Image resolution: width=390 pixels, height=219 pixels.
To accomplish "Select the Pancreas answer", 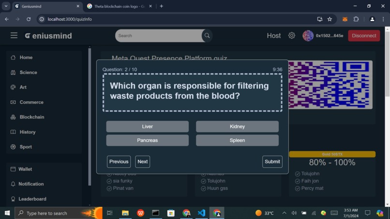I will (147, 140).
